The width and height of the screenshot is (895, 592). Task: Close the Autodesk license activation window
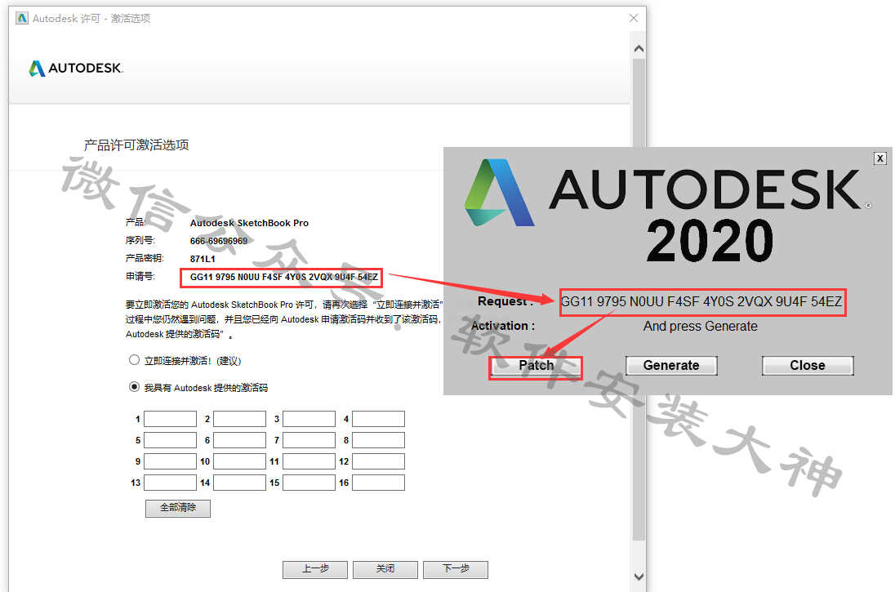click(x=633, y=18)
